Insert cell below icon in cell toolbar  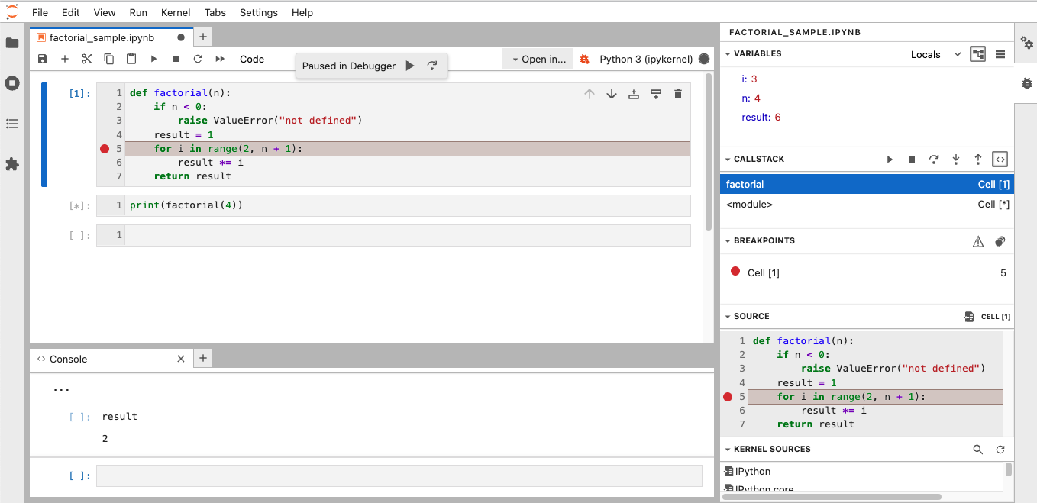click(x=656, y=94)
